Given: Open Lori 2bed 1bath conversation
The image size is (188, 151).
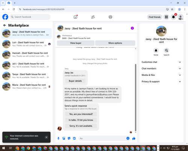Looking at the screenshot, I should tap(26, 44).
